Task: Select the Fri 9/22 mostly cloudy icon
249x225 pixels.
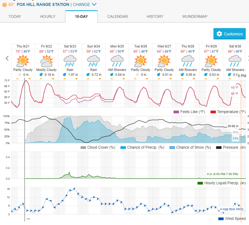Action: click(46, 61)
